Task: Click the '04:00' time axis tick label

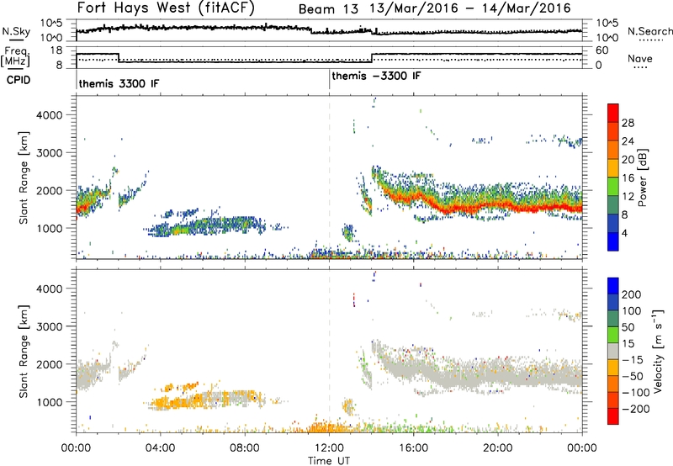Action: [x=160, y=448]
